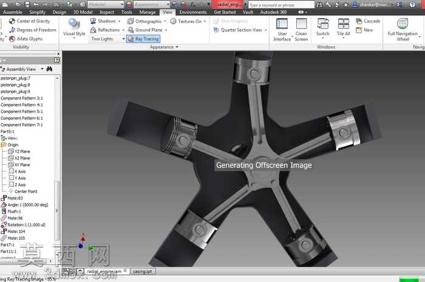Click the Visual Style sphere icon
Viewport: 425px width, 282px height.
(x=74, y=24)
